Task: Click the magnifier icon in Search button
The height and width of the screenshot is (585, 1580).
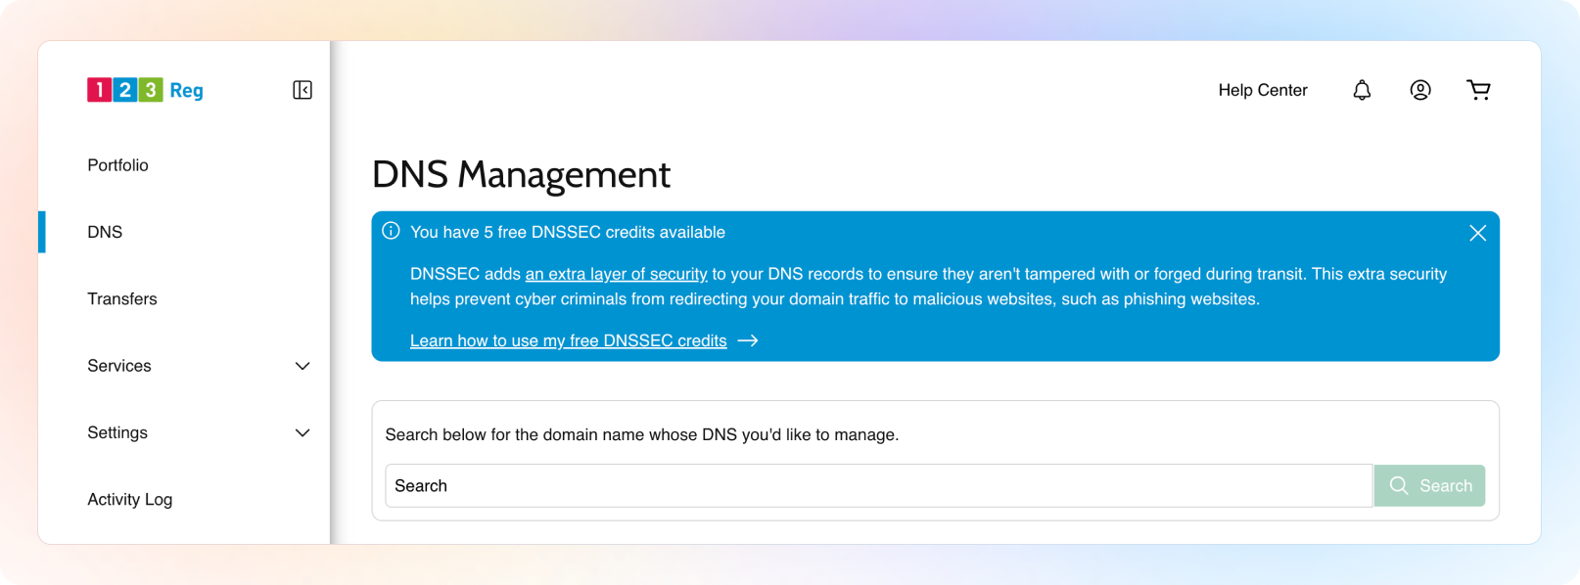Action: 1399,485
